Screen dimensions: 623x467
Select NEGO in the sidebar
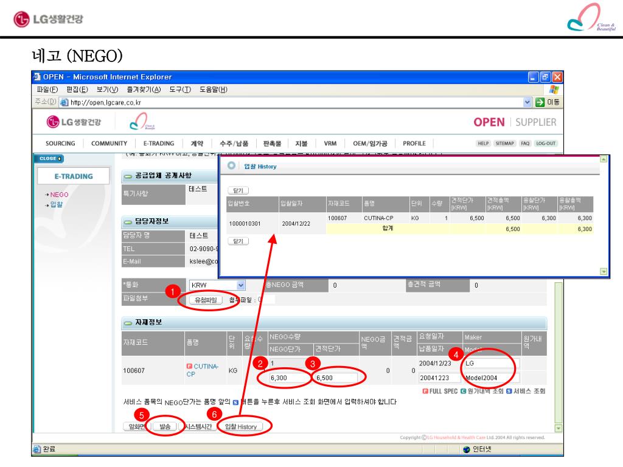pos(59,195)
